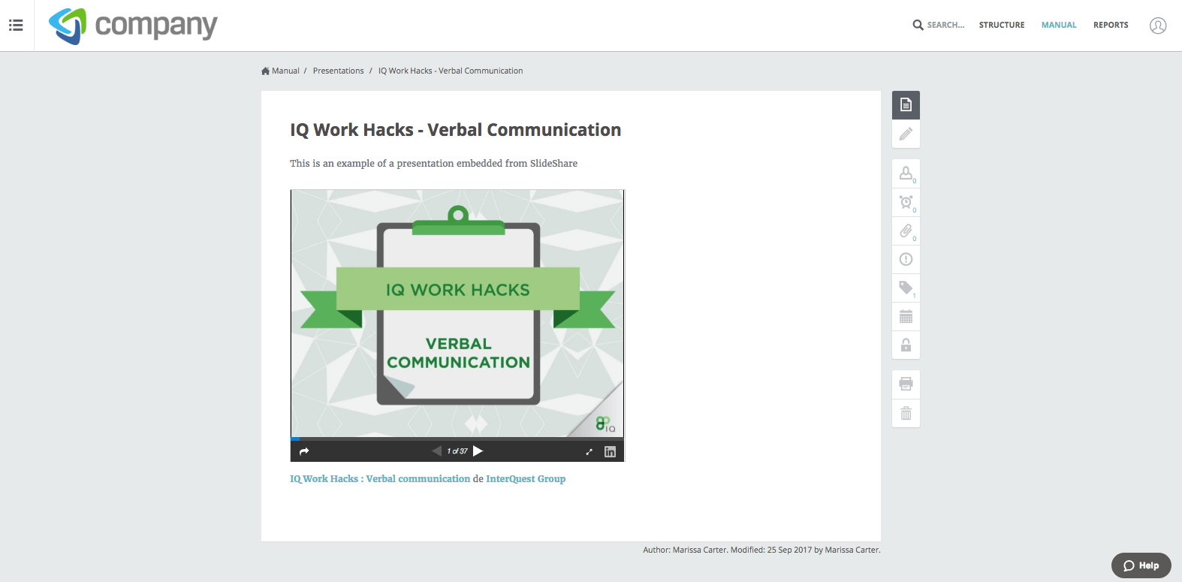Click the author and modified date footer
The image size is (1182, 582).
[761, 550]
